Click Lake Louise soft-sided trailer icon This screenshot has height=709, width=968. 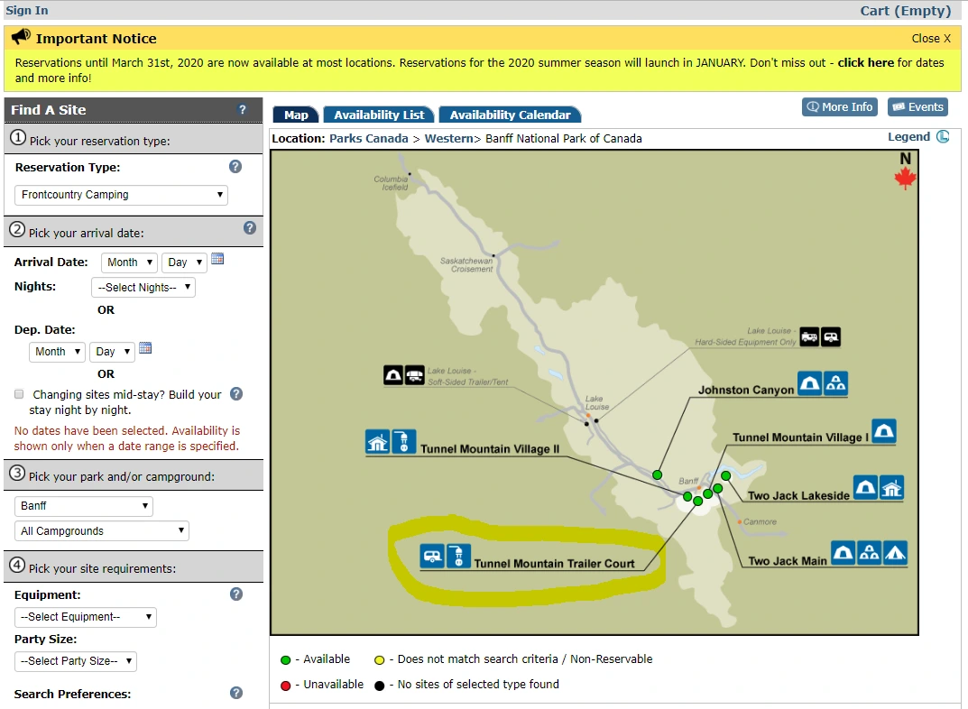(x=414, y=374)
